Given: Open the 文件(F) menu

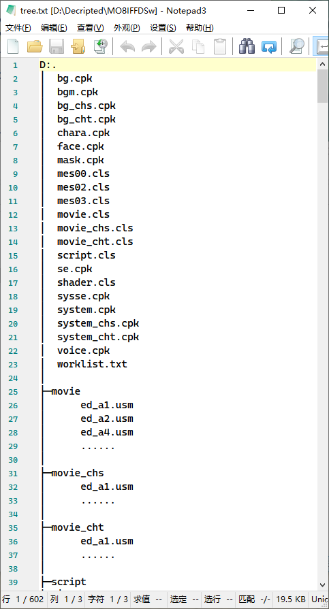Looking at the screenshot, I should point(18,28).
